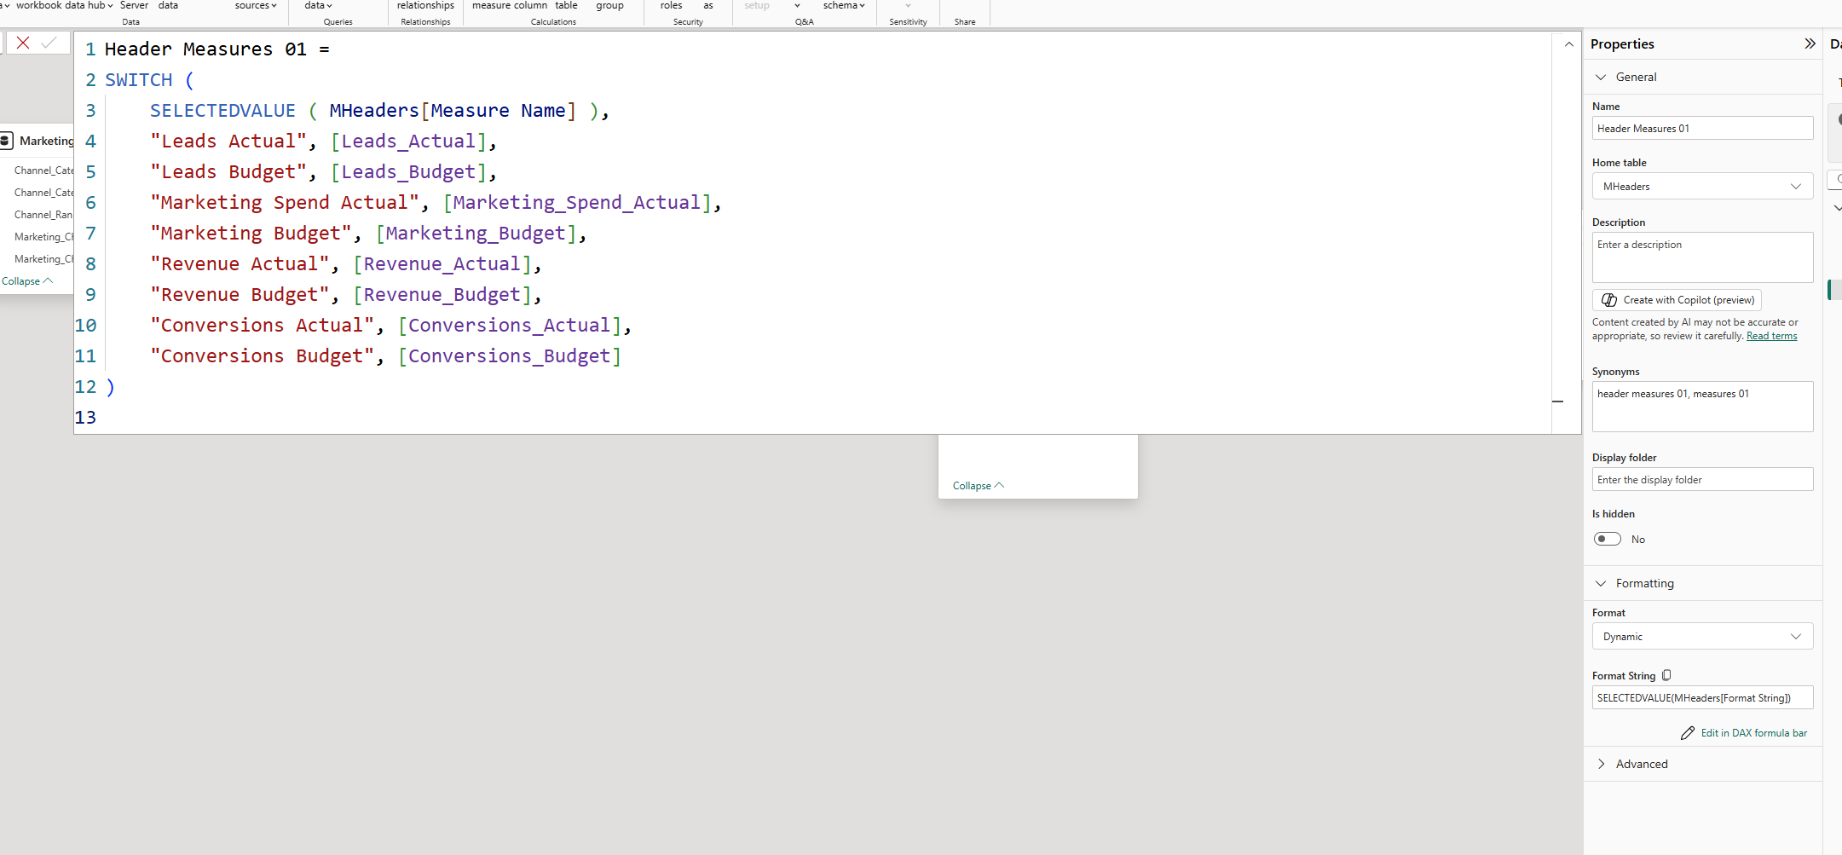Click the "Revenue Budget" string literal
Screen dimensions: 1842x855
coord(240,295)
